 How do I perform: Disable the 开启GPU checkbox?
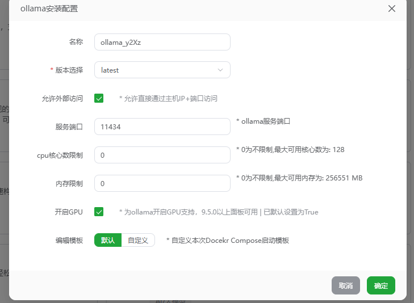pos(99,212)
